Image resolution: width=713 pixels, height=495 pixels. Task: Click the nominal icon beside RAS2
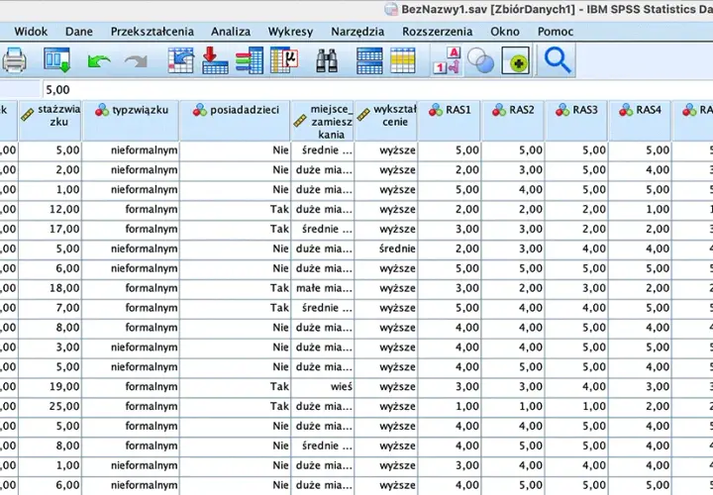pos(499,110)
